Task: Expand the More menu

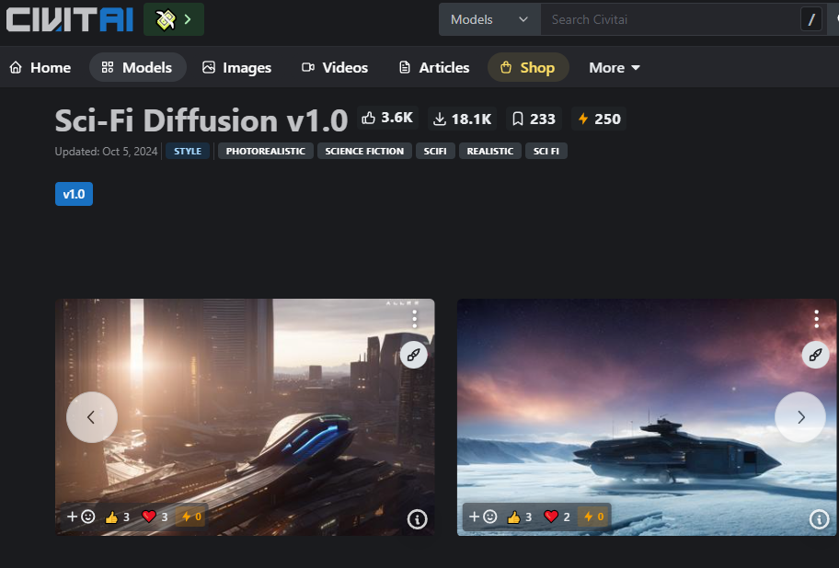Action: 615,67
